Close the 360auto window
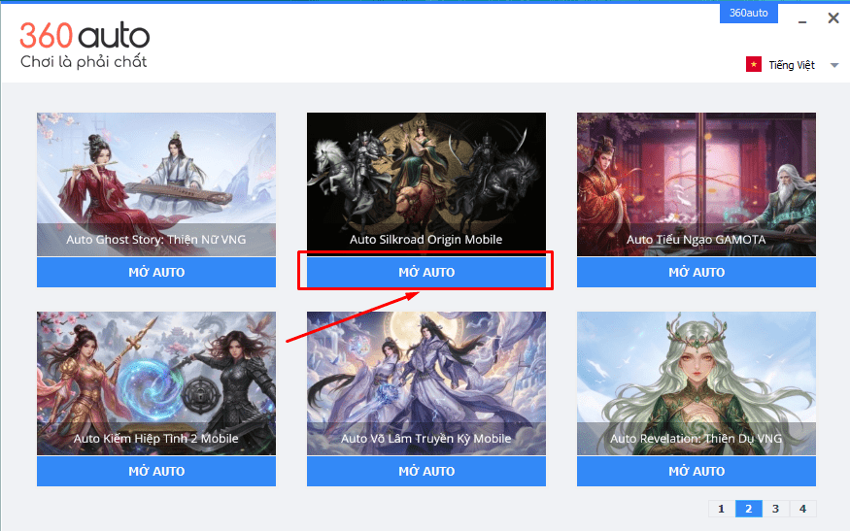 pyautogui.click(x=833, y=18)
